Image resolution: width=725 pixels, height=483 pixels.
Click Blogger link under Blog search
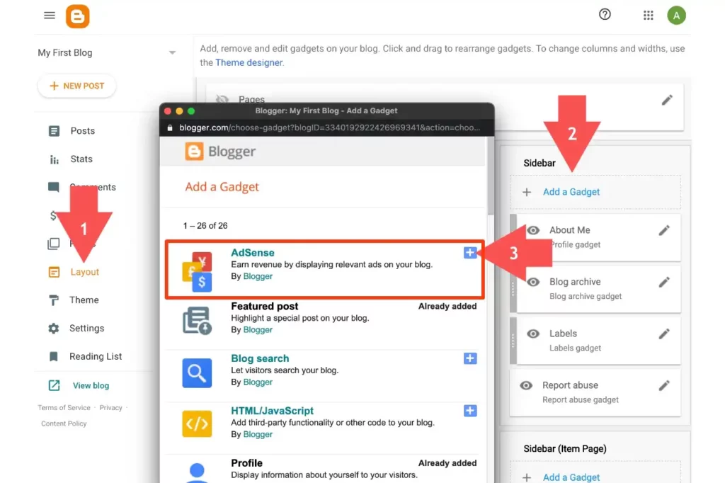click(258, 382)
